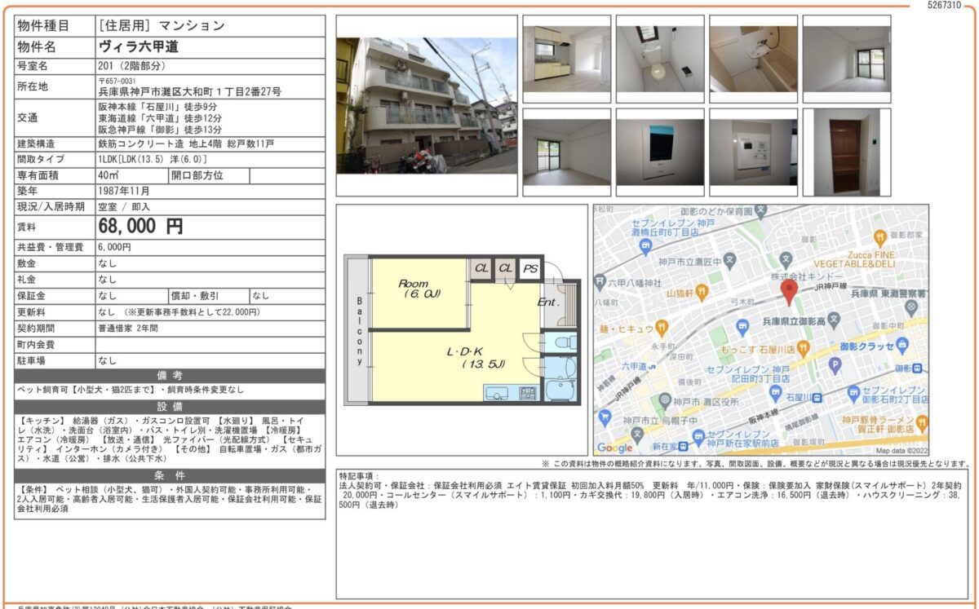The width and height of the screenshot is (979, 609).
Task: Click the Google logo on the map
Action: click(614, 448)
